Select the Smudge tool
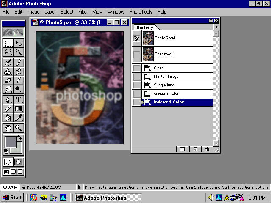Image resolution: width=271 pixels, height=203 pixels. [x=8, y=89]
